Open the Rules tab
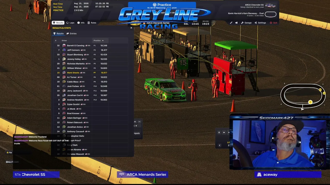The height and width of the screenshot is (185, 330). [92, 23]
